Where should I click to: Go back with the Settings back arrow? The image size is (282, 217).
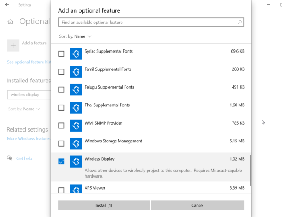(7, 5)
